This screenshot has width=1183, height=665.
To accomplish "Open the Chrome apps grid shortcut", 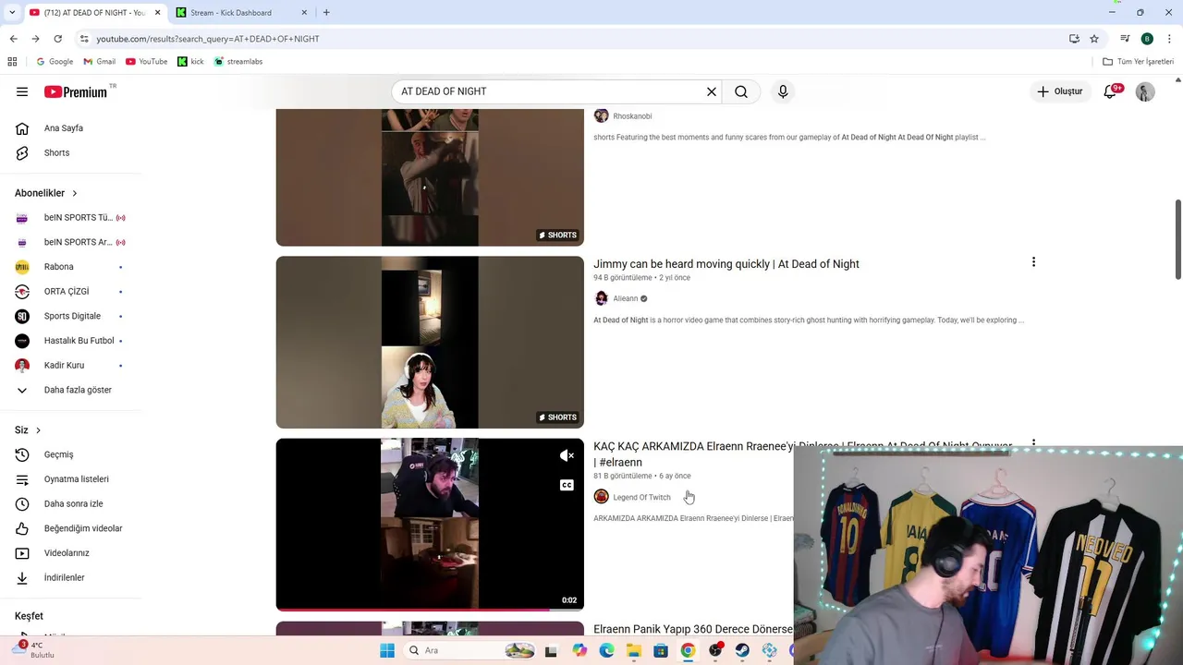I will coord(12,62).
